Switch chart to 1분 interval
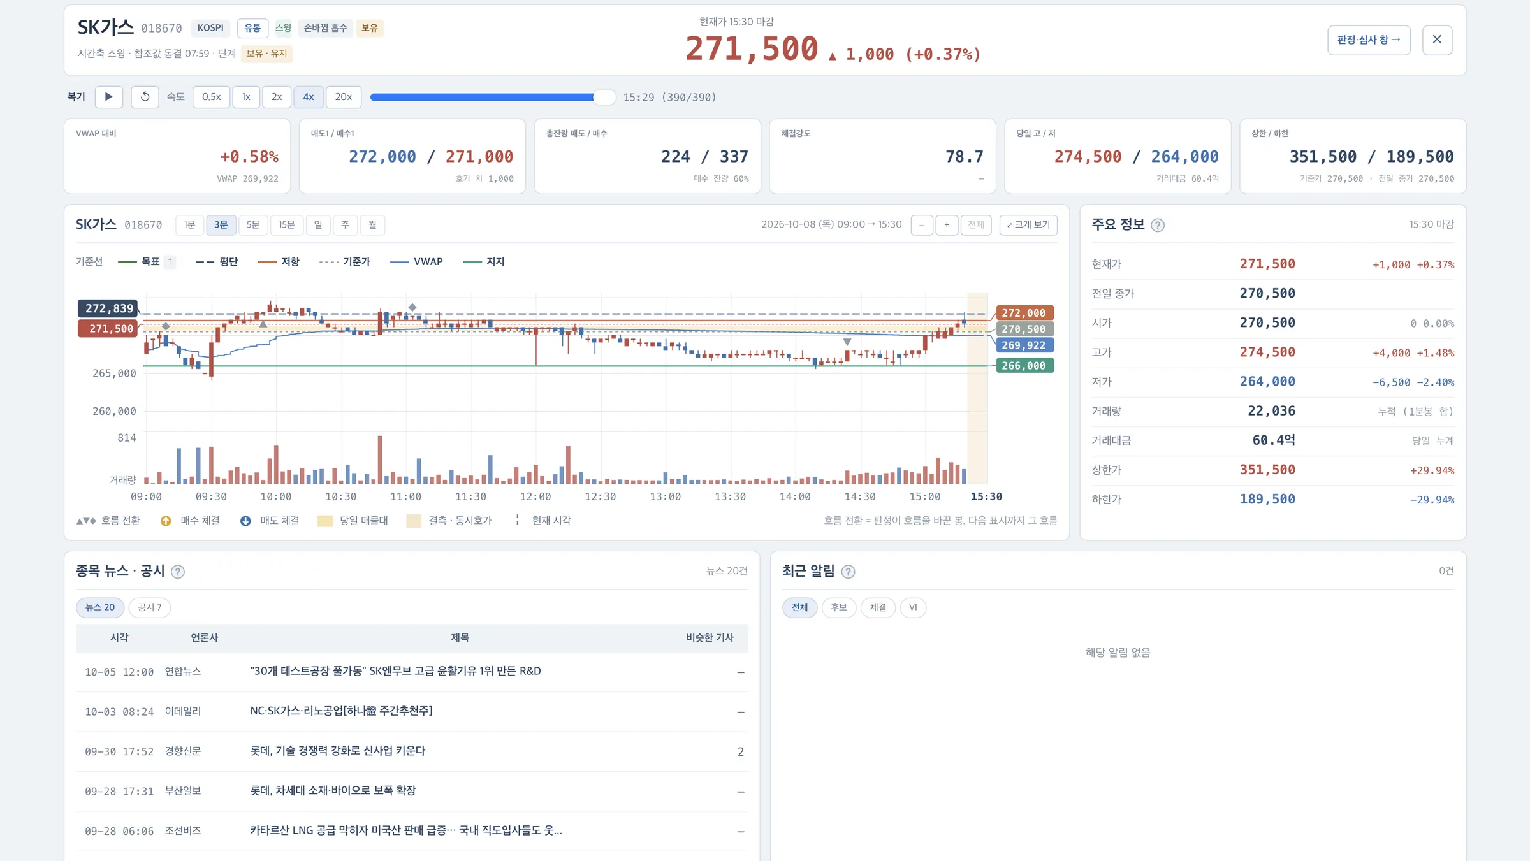The height and width of the screenshot is (861, 1530). tap(189, 224)
